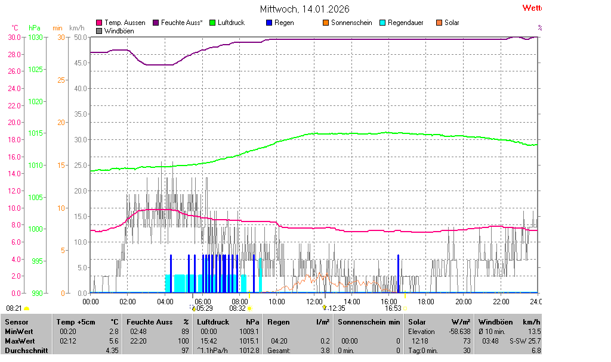The image size is (611, 362).
Task: Click the Solar legend swatch
Action: (439, 23)
